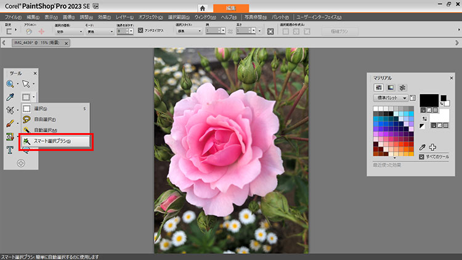The image size is (462, 260).
Task: Open the モード dropdown in options bar
Action: click(98, 30)
